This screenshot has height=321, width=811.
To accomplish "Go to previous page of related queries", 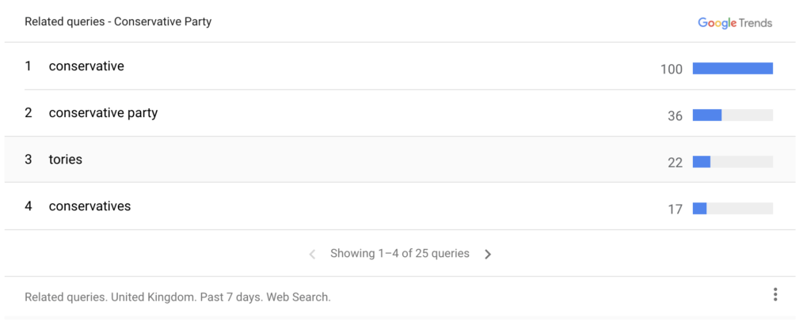I will pos(312,254).
